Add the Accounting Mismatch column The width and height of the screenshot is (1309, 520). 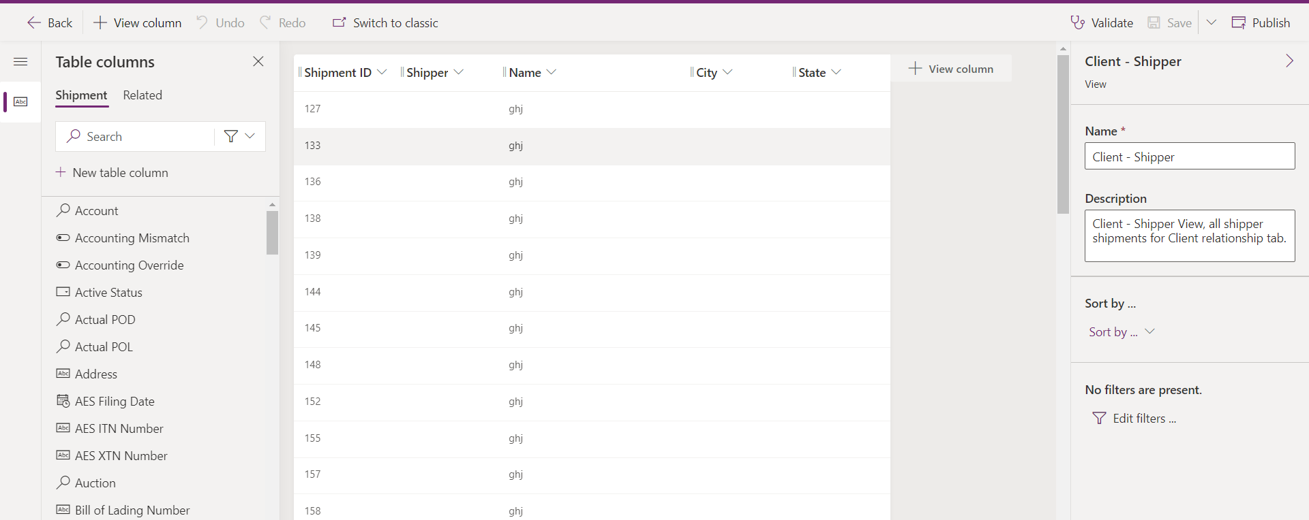[x=132, y=238]
